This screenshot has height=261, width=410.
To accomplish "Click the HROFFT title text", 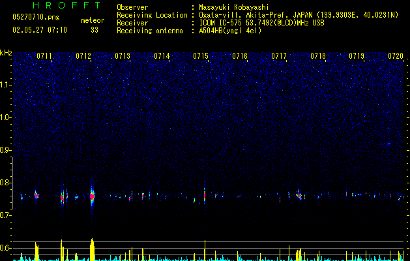I will (x=67, y=5).
